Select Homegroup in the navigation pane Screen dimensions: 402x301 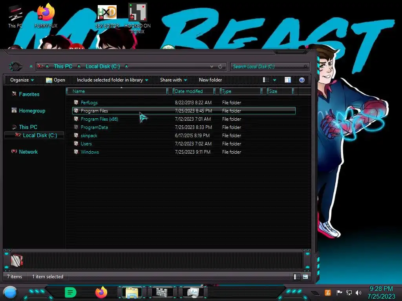(28, 111)
